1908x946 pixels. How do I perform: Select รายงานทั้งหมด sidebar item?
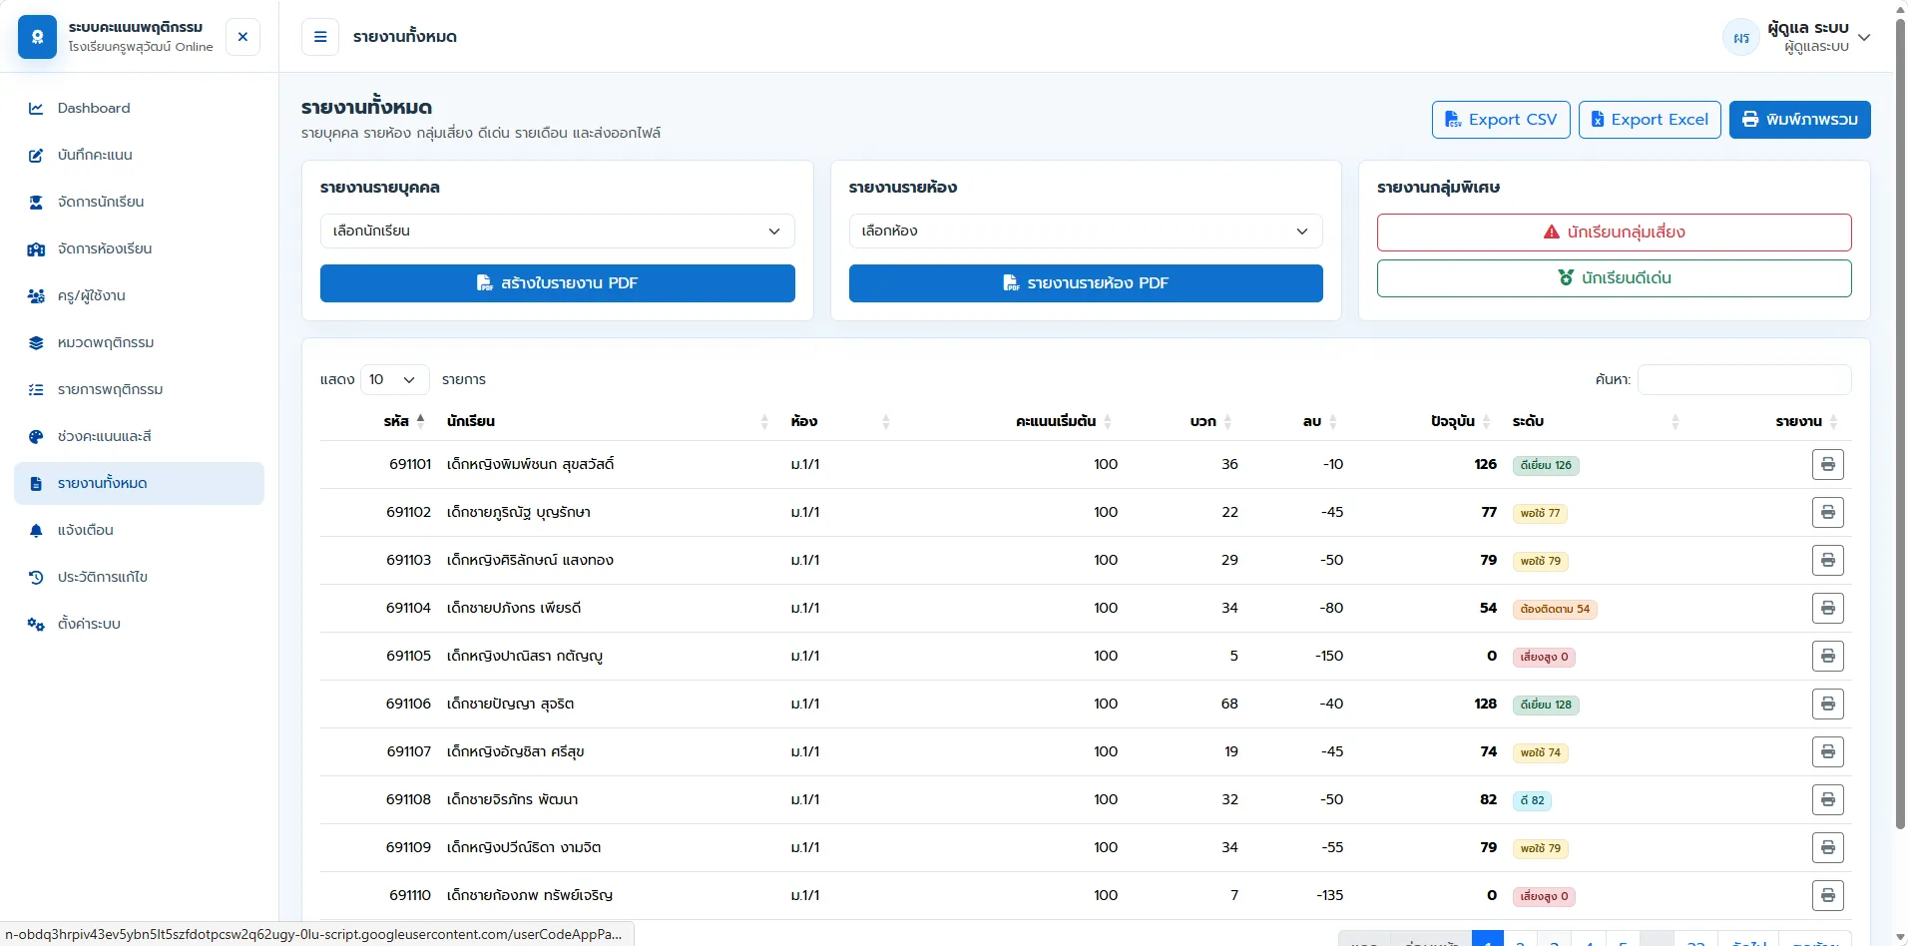click(x=139, y=483)
